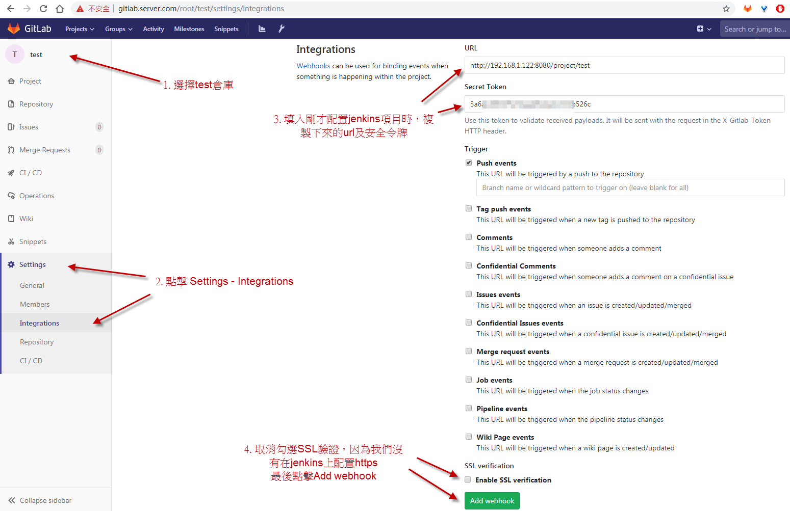Click the Settings gear icon
This screenshot has width=790, height=511.
click(x=11, y=264)
